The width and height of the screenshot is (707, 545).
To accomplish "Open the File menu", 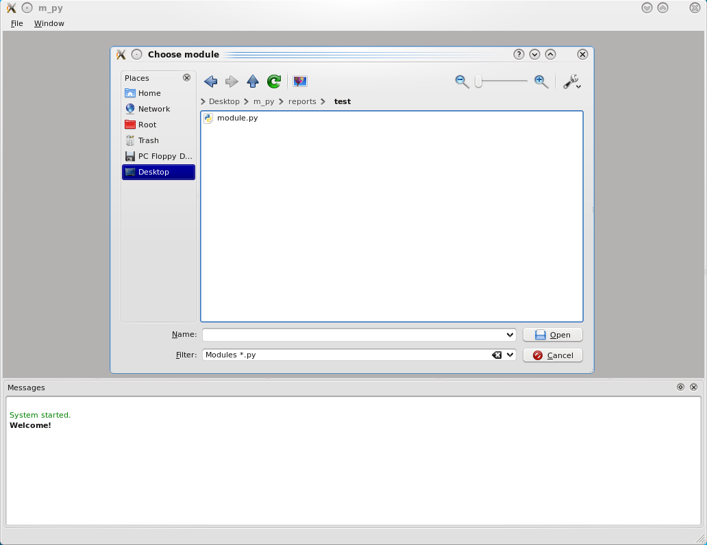I will click(x=17, y=23).
